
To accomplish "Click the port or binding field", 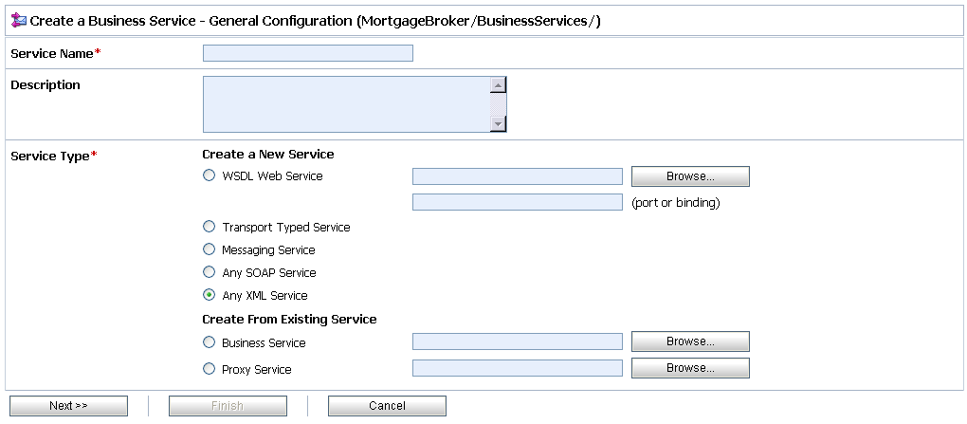I will (x=518, y=202).
